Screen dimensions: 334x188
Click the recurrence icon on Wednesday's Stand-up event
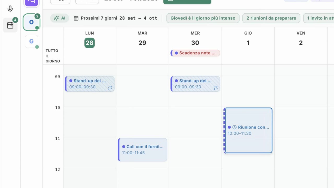point(216,88)
